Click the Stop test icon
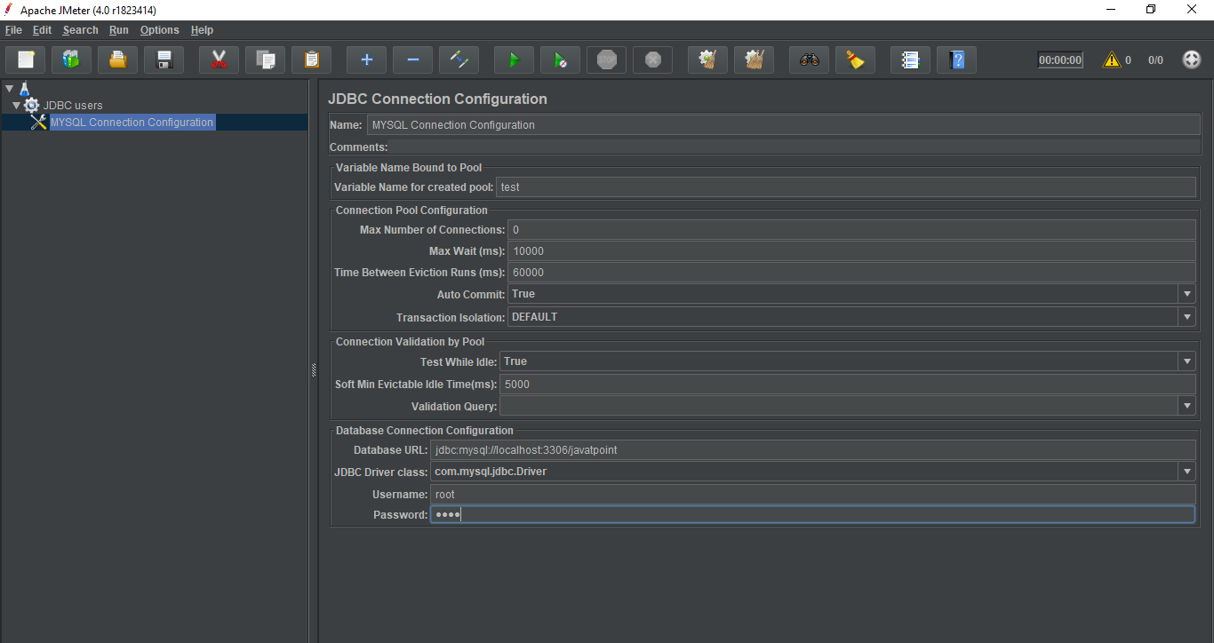Image resolution: width=1214 pixels, height=643 pixels. [x=606, y=60]
